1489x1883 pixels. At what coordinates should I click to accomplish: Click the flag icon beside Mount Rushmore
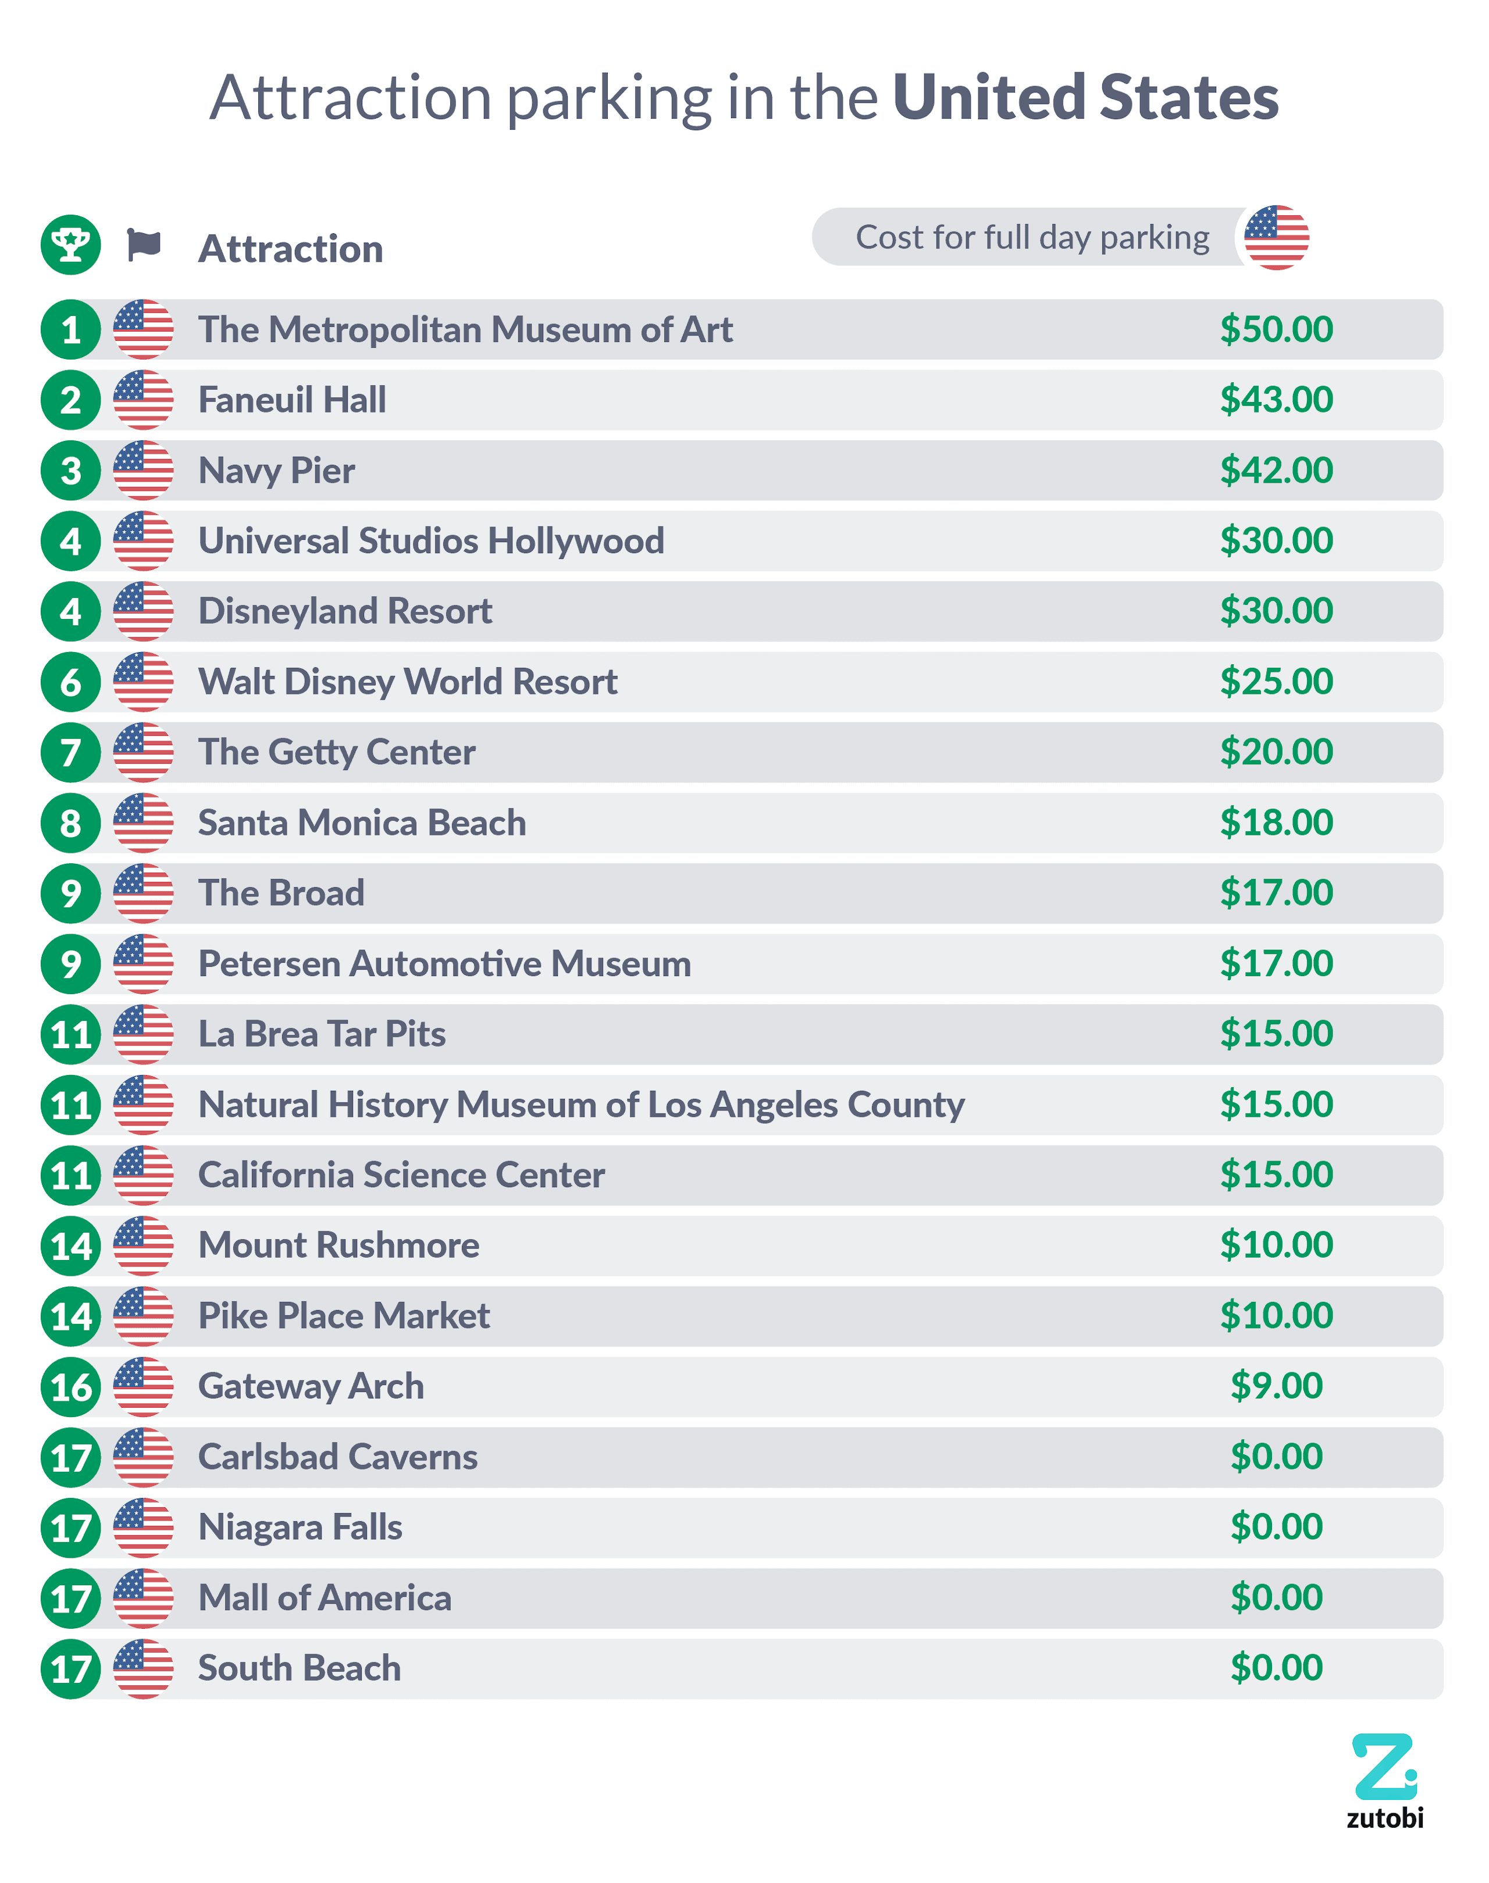143,1246
